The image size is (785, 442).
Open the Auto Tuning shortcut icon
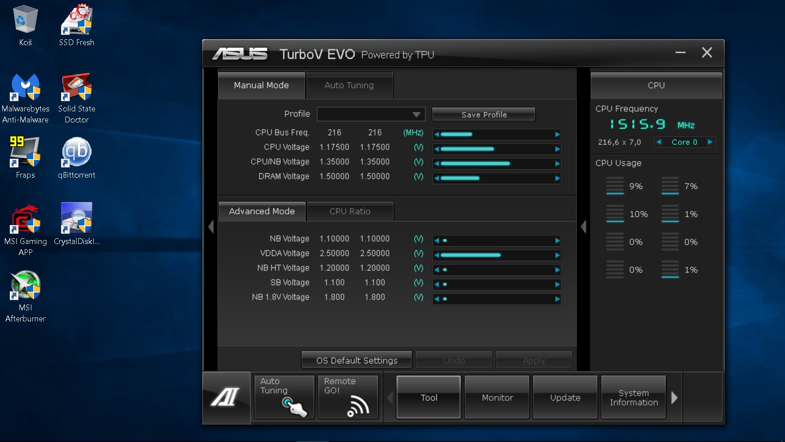[284, 396]
